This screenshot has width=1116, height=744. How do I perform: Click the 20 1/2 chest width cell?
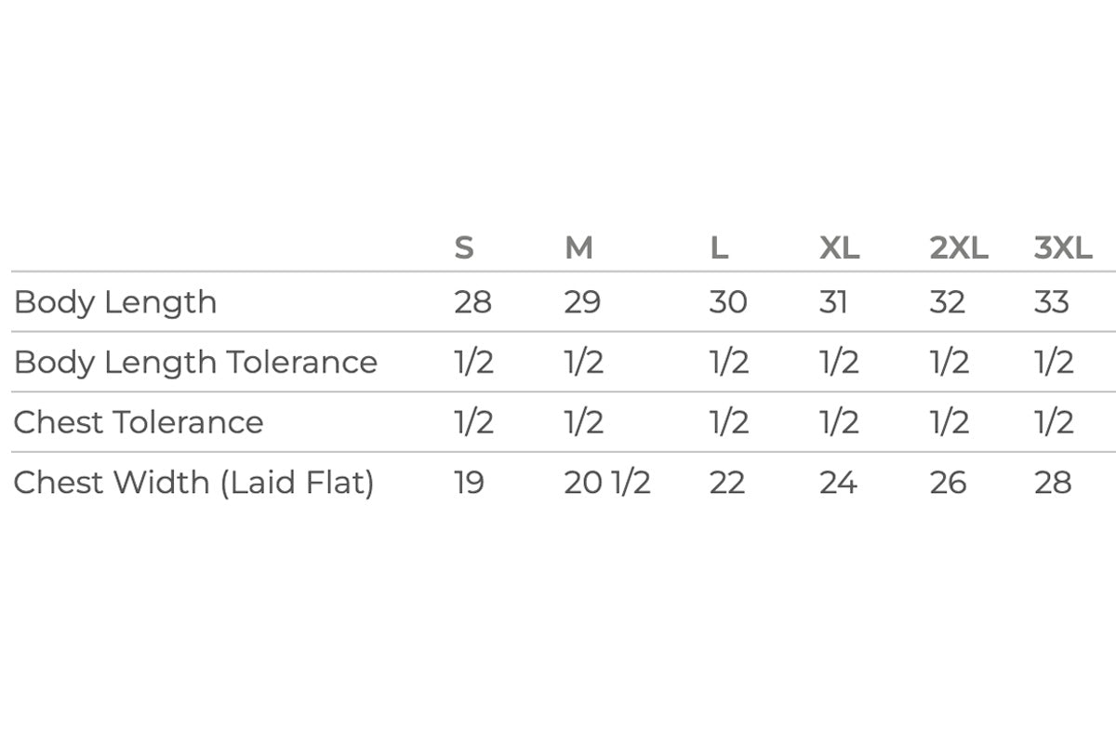click(606, 483)
